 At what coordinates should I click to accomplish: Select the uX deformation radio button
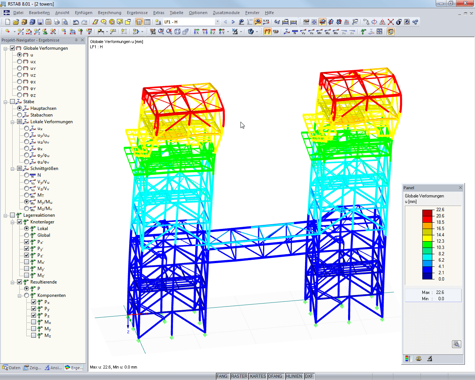point(20,62)
